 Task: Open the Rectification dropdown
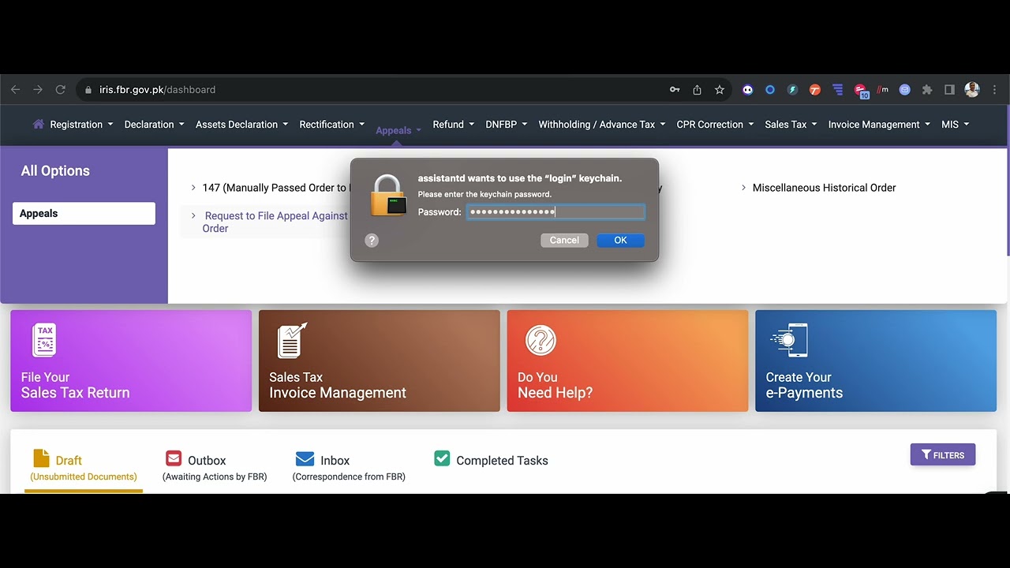pyautogui.click(x=331, y=125)
